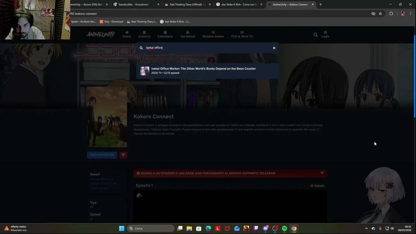416x234 pixels.
Task: Open the Chrome three-dot menu
Action: point(411,14)
